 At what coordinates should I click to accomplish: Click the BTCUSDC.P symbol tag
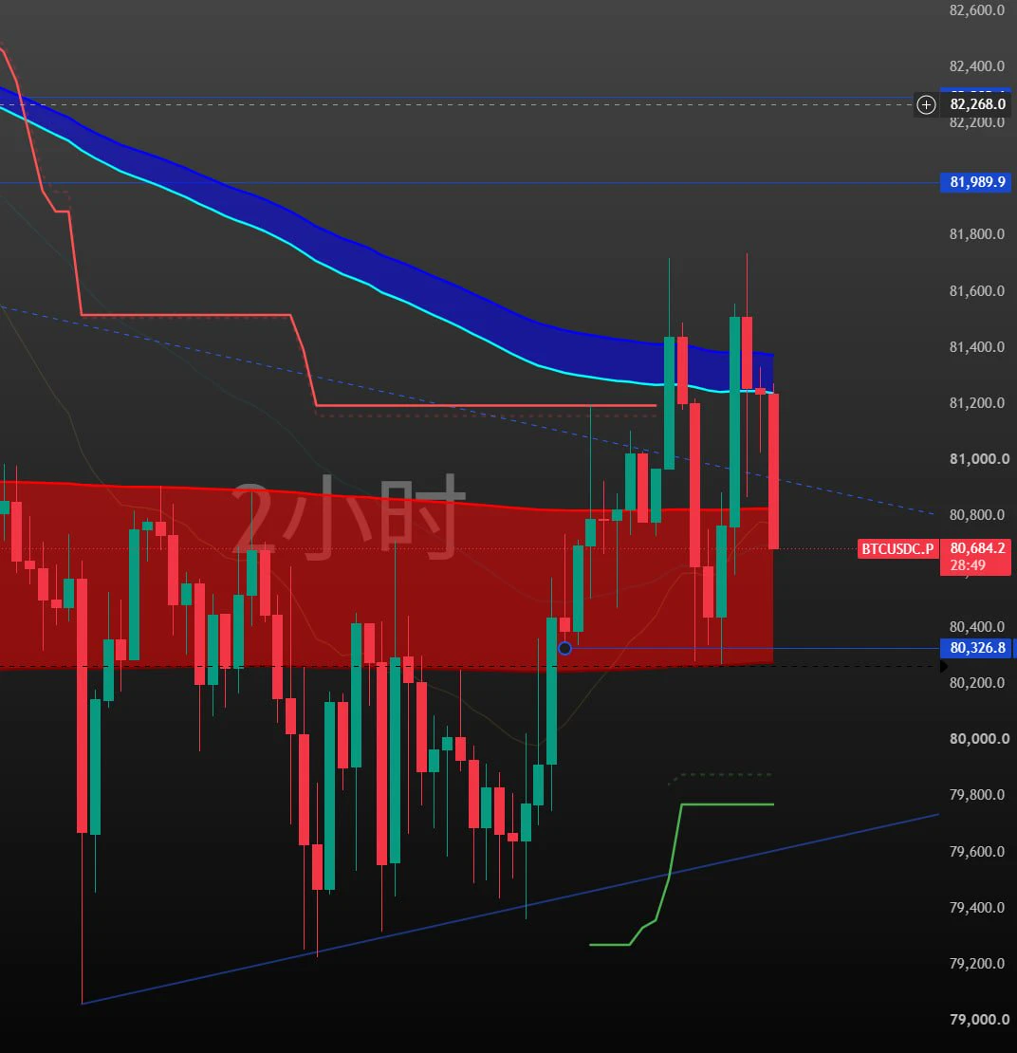click(897, 548)
